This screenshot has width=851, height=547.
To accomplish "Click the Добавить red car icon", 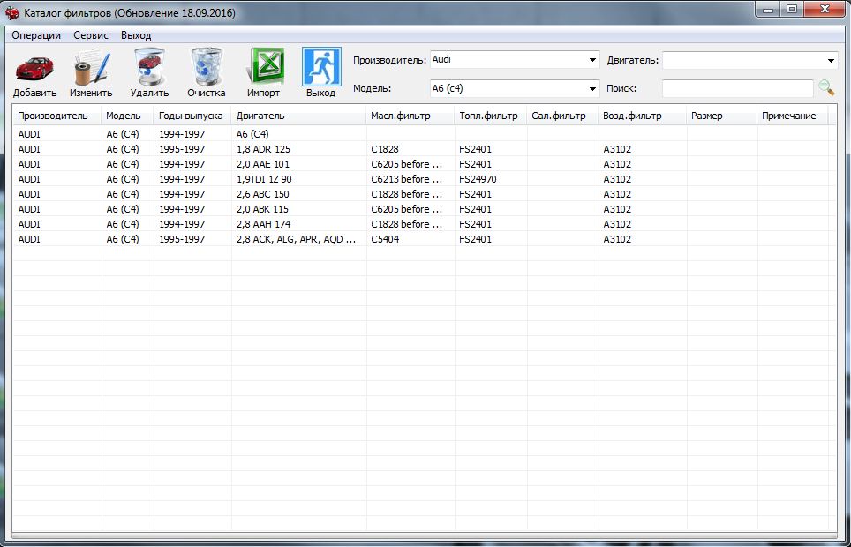I will tap(34, 68).
